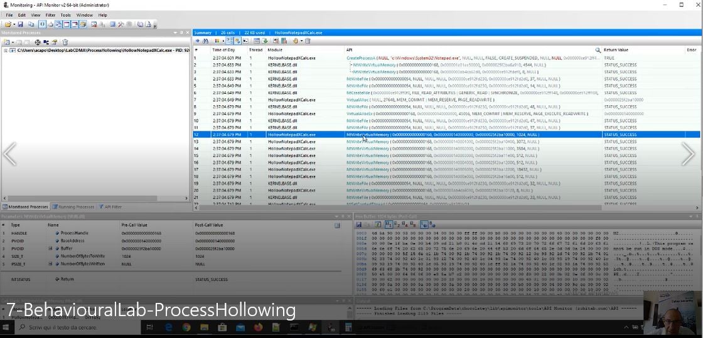Switch to API Filter tab
Viewport: 703px width, 338px height.
click(110, 207)
